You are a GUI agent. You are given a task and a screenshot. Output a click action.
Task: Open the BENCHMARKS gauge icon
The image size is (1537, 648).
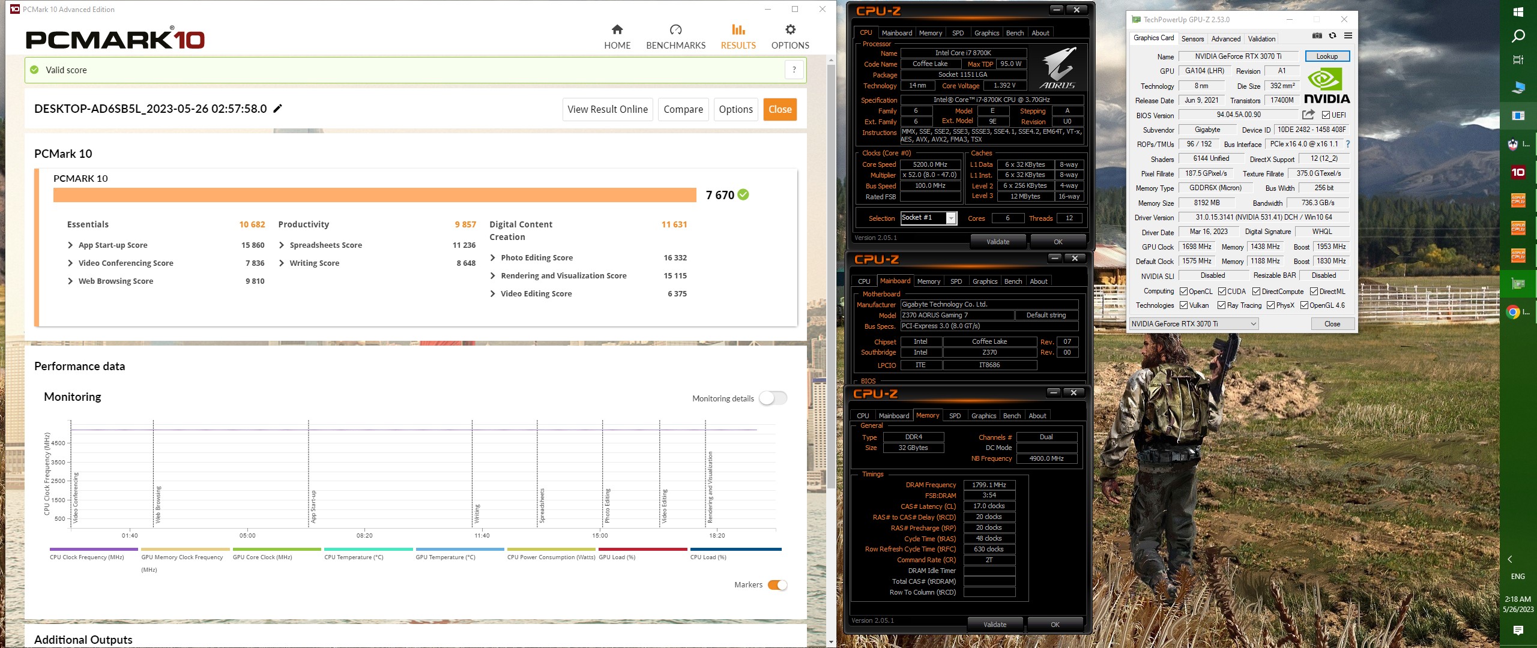(x=675, y=29)
